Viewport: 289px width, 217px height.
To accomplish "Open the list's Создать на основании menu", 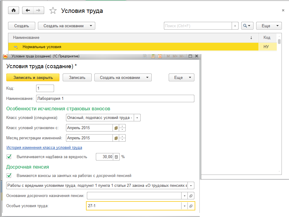I will tap(66, 26).
